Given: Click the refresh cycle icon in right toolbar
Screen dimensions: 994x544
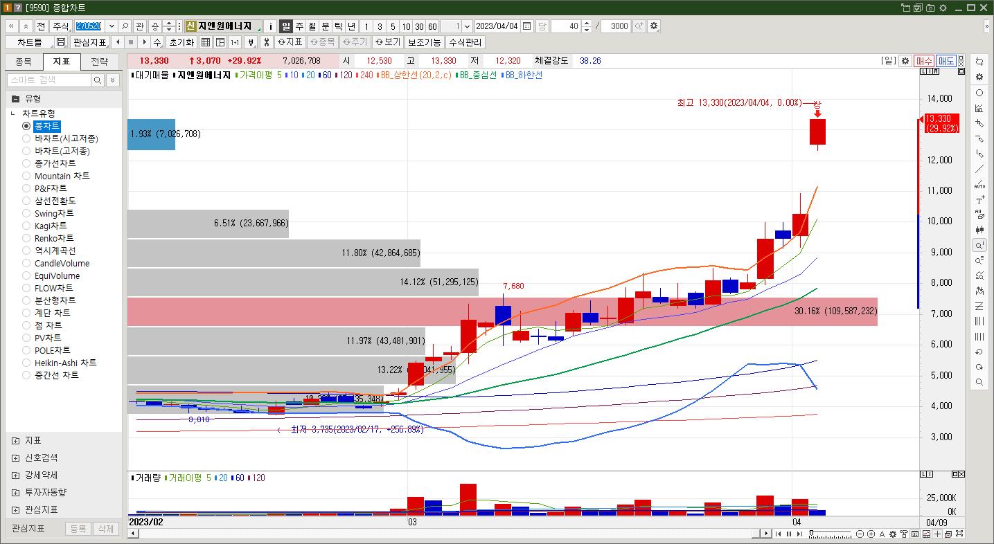Looking at the screenshot, I should pos(979,62).
